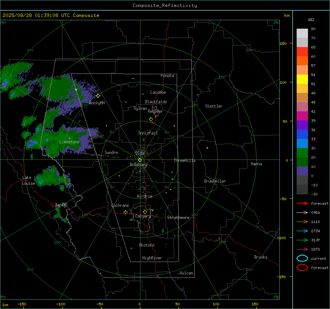
Task: Select the Innisfail label
Action: tap(148, 133)
